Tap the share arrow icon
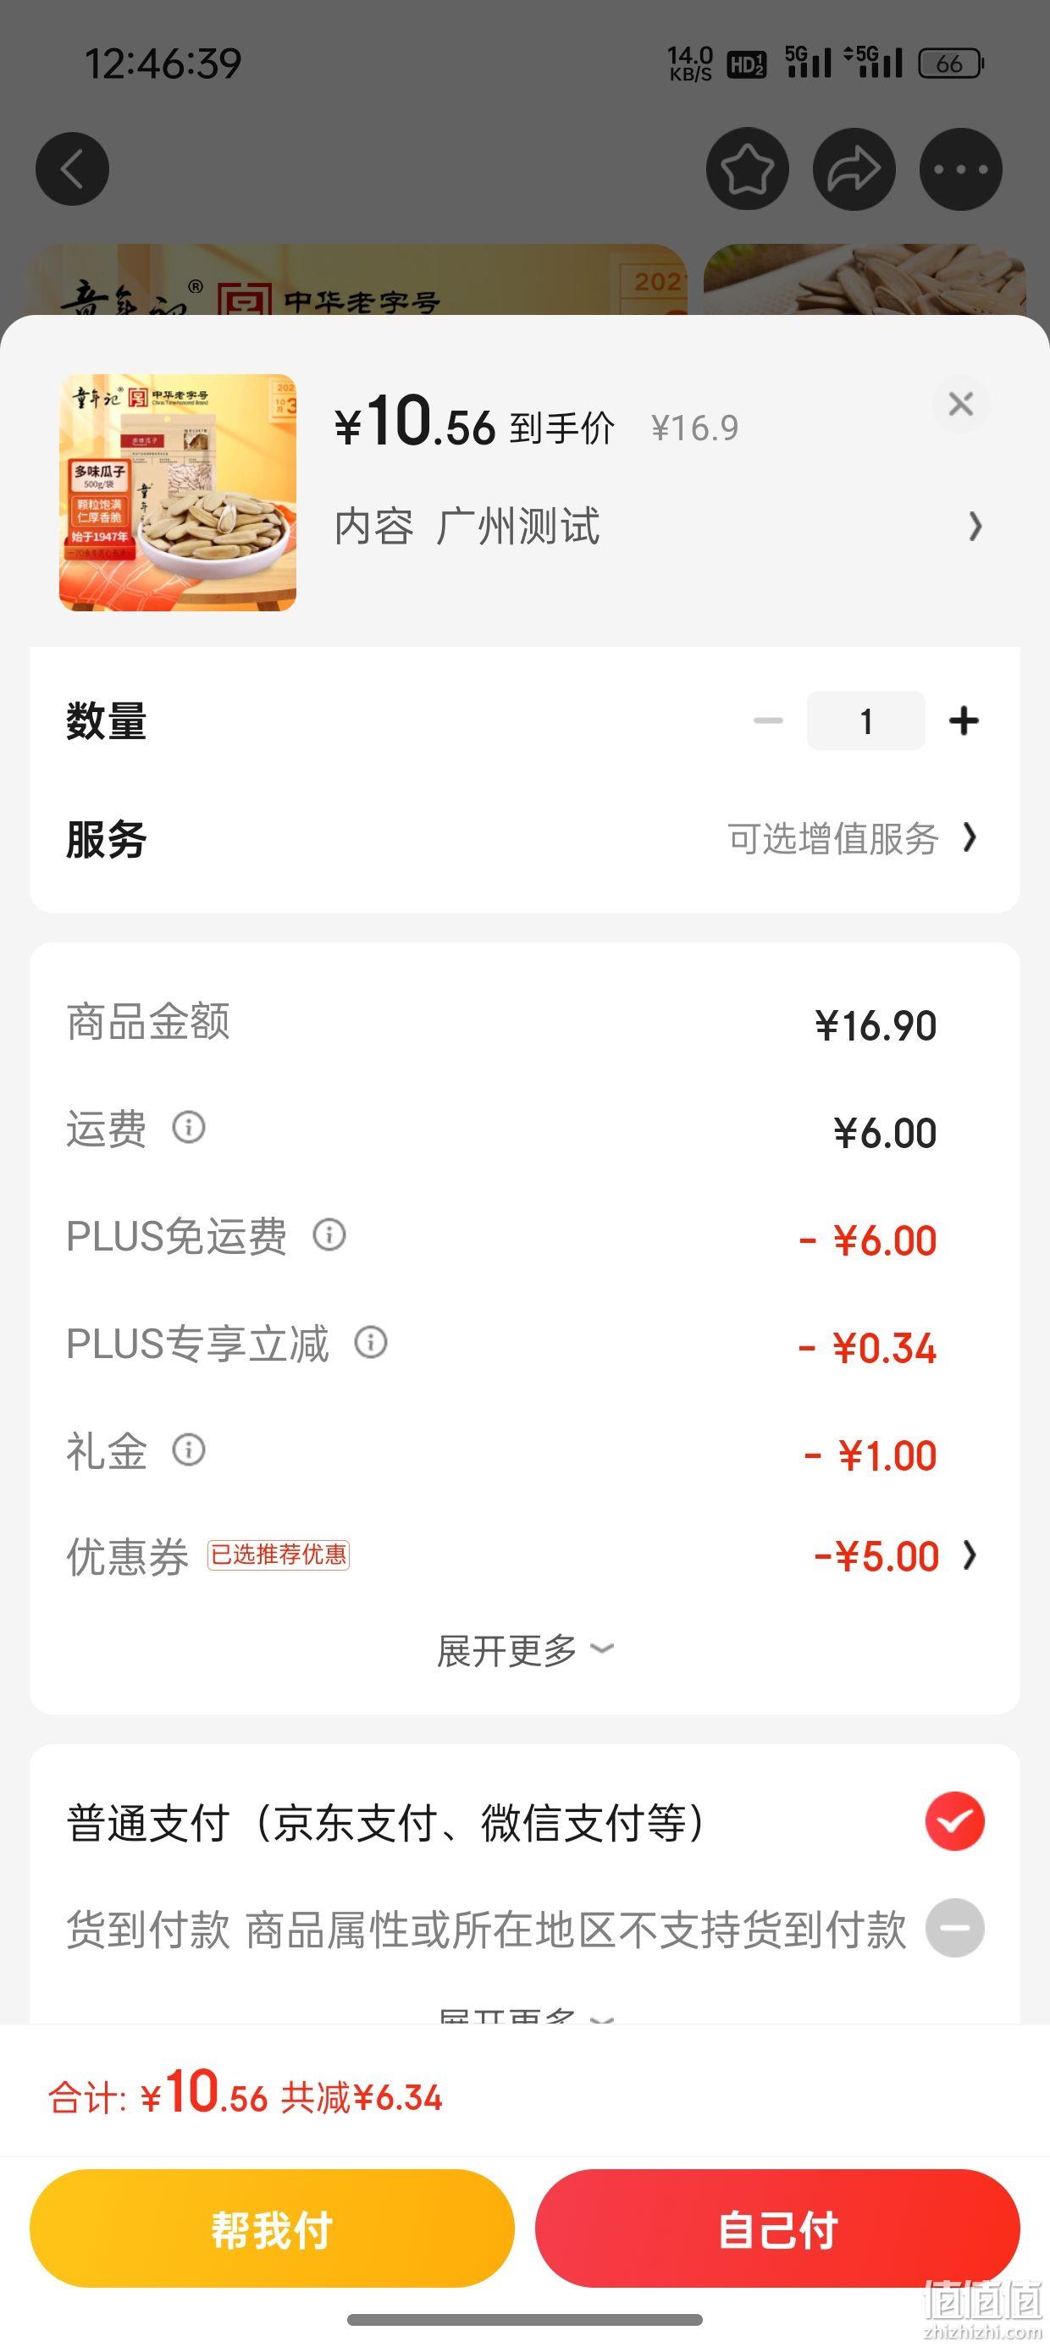Screen dimensions: 1050x2347 (854, 168)
